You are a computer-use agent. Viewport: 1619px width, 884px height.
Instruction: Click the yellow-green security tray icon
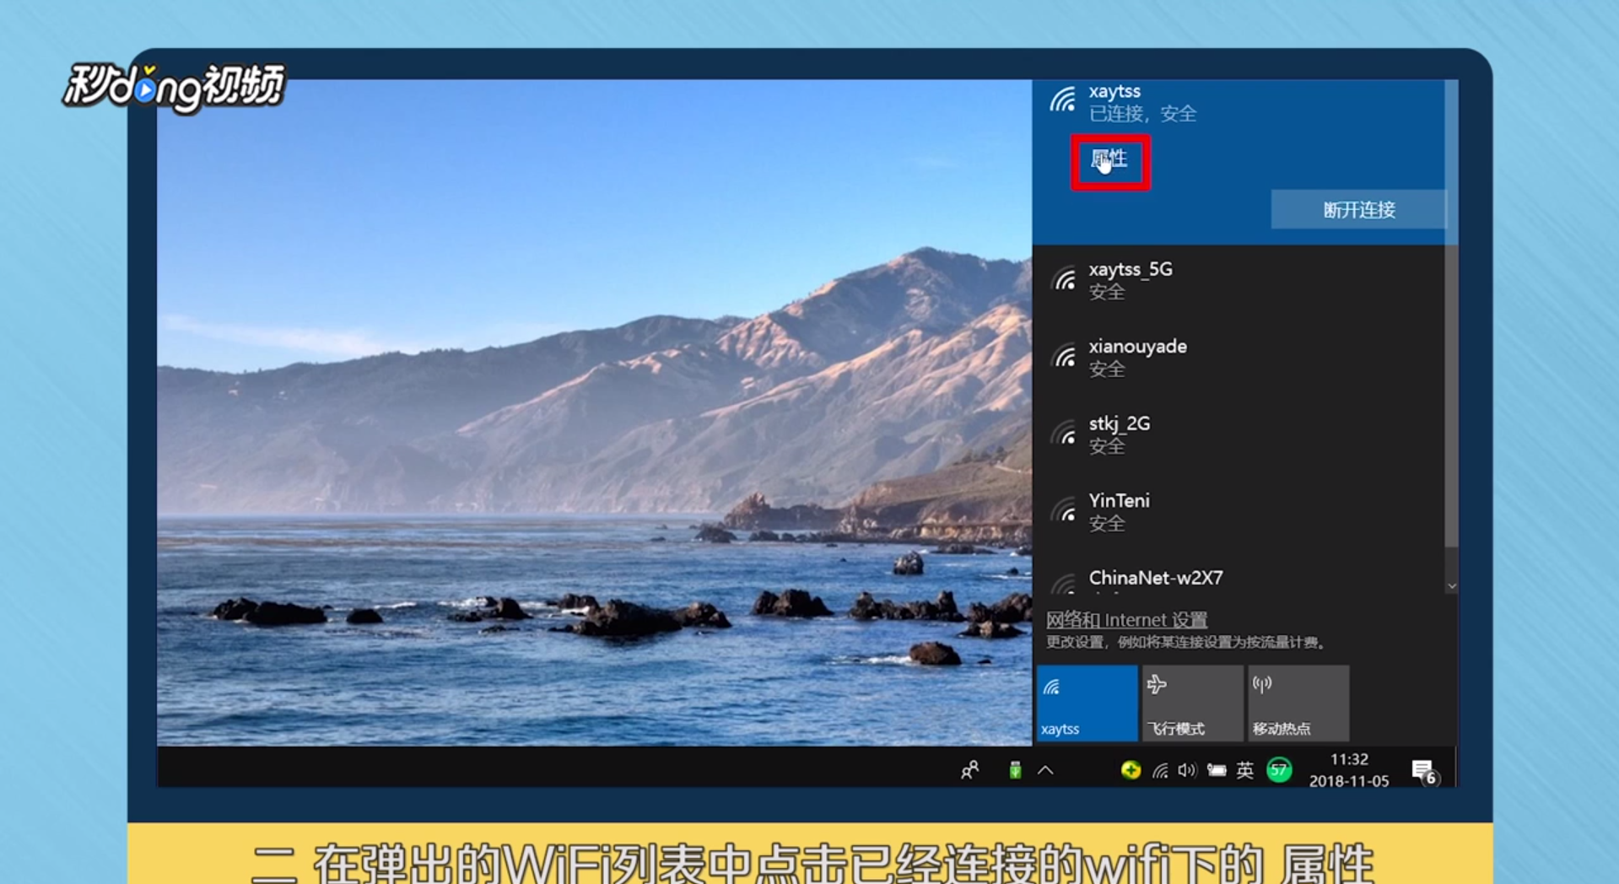tap(1131, 770)
